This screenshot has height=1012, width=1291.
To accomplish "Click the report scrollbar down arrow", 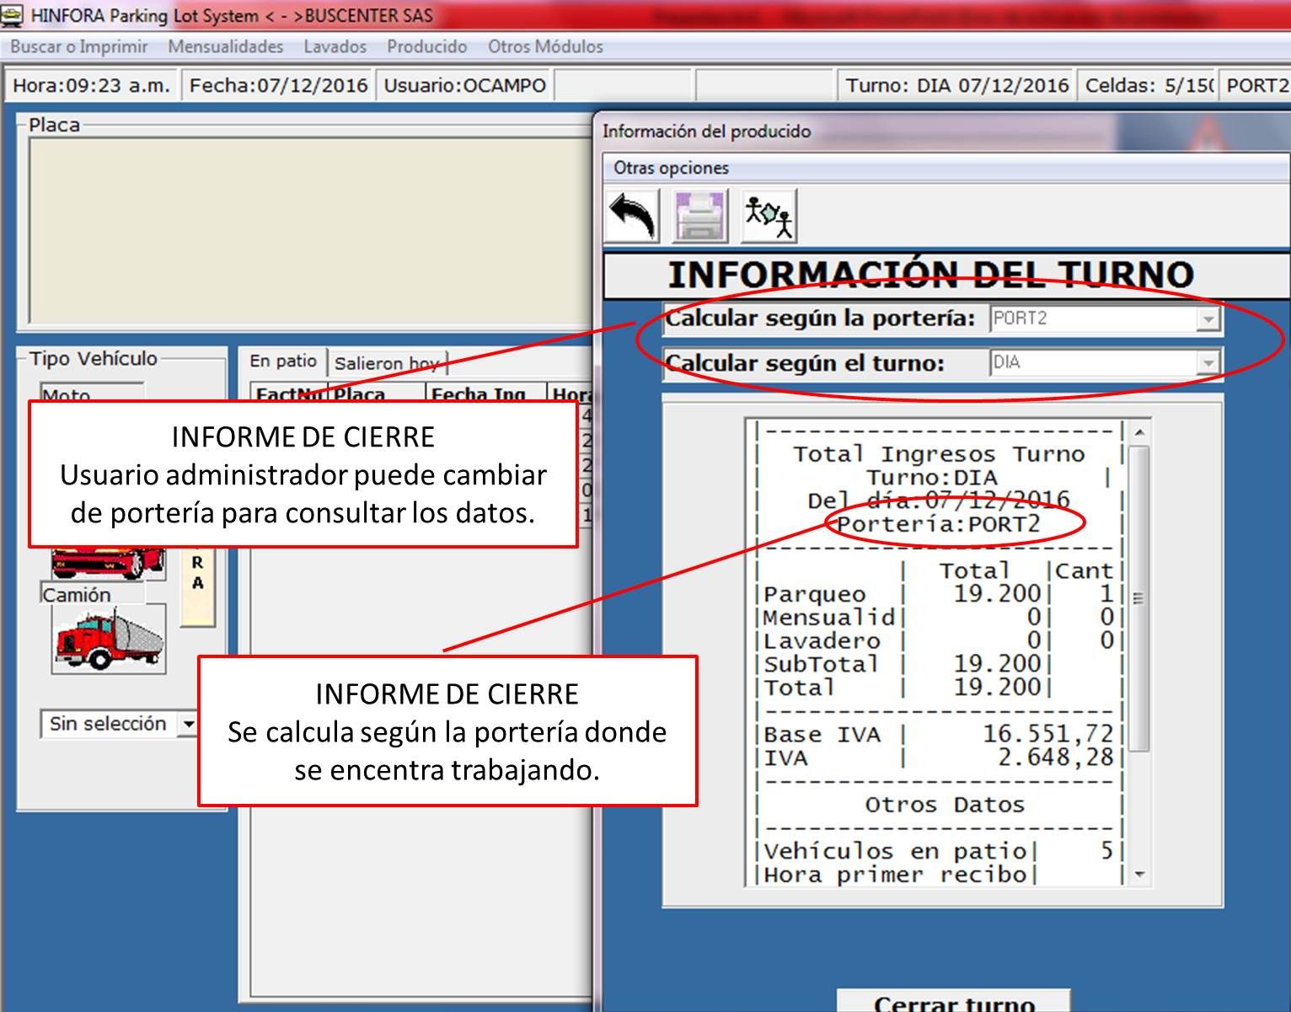I will pos(1139,875).
